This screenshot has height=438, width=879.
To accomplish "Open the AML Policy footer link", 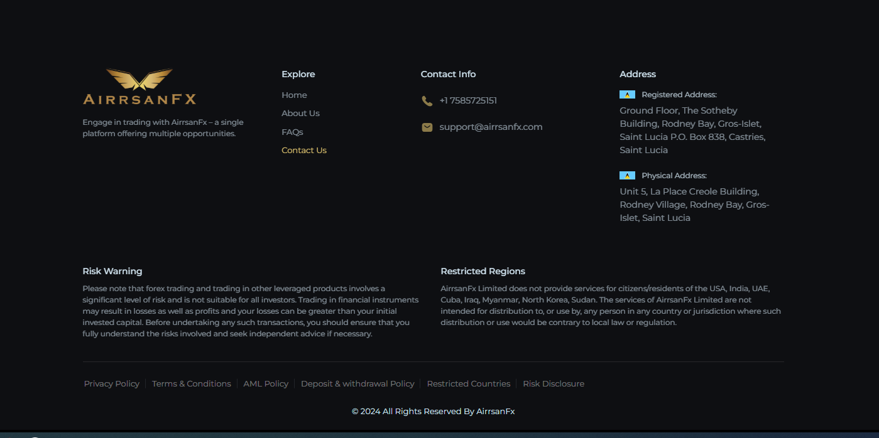I will (266, 383).
